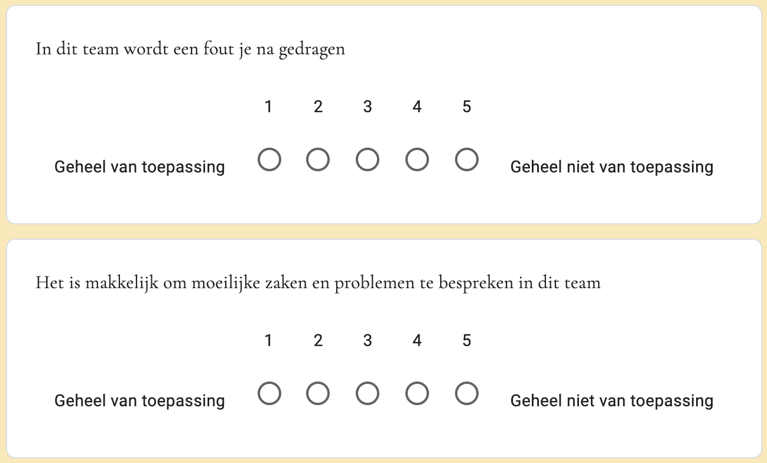
Task: Select rating 5 for 'fout je na gedragen' question
Action: [x=467, y=160]
